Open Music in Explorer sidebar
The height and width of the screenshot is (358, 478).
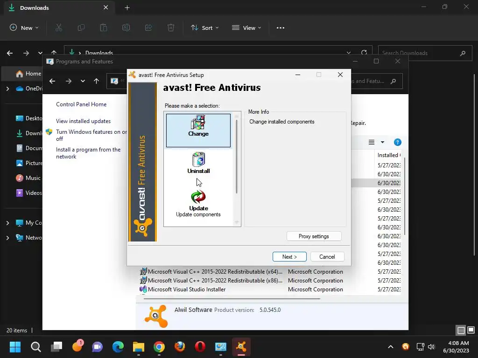[x=28, y=178]
